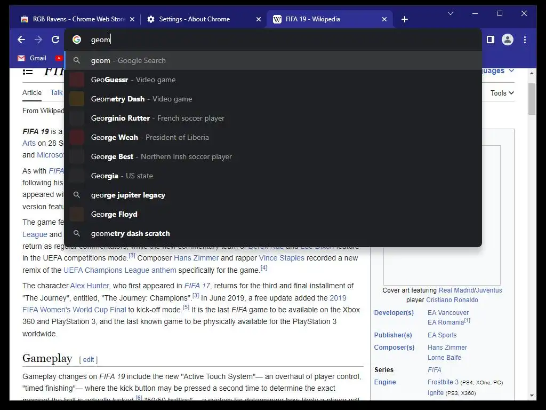The image size is (546, 410).
Task: Open the Hans Zimmer link in article
Action: (196, 258)
